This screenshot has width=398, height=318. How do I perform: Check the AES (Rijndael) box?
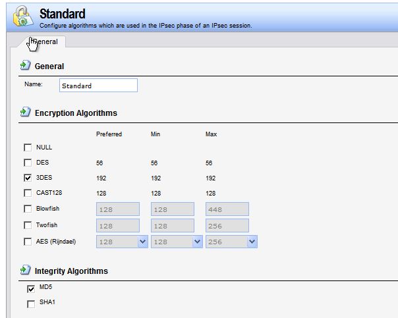[x=28, y=242]
